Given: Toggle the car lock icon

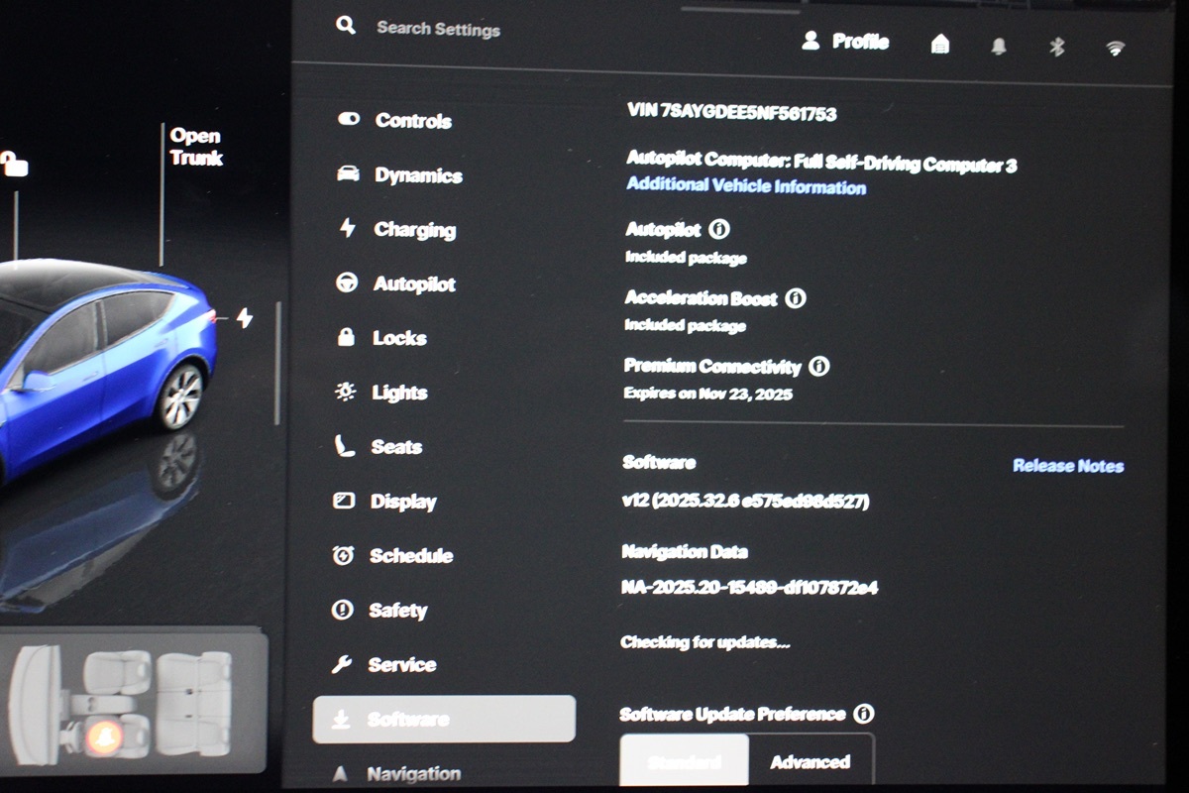Looking at the screenshot, I should coord(13,164).
